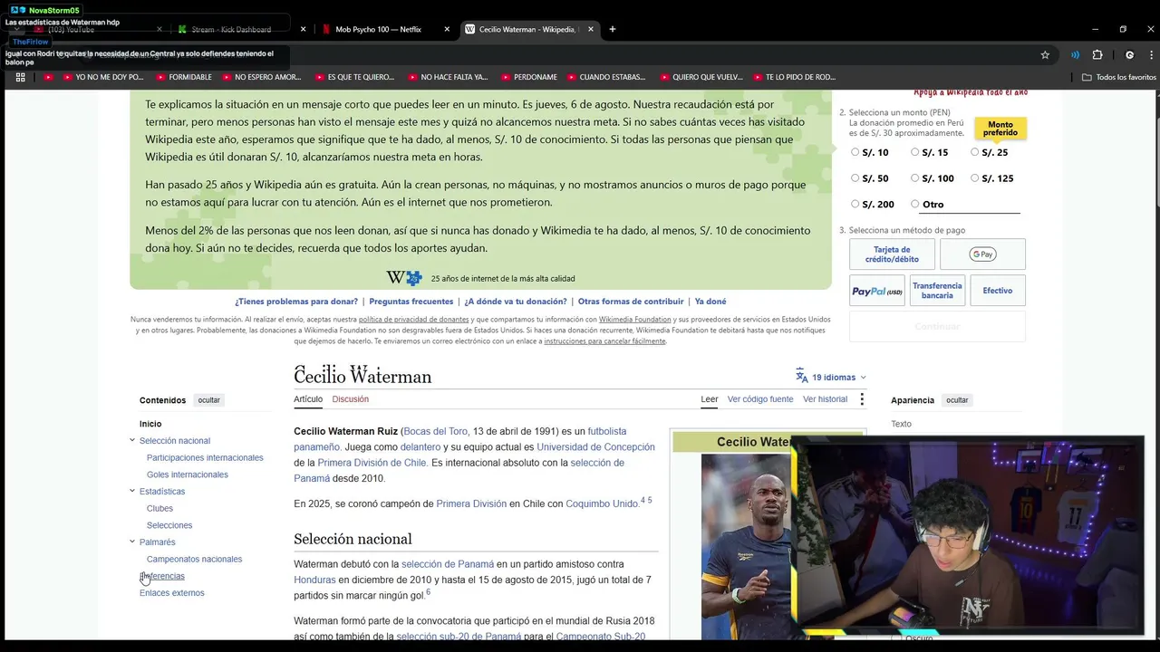Open the Otras formas de contribuir link
Viewport: 1160px width, 652px height.
631,302
